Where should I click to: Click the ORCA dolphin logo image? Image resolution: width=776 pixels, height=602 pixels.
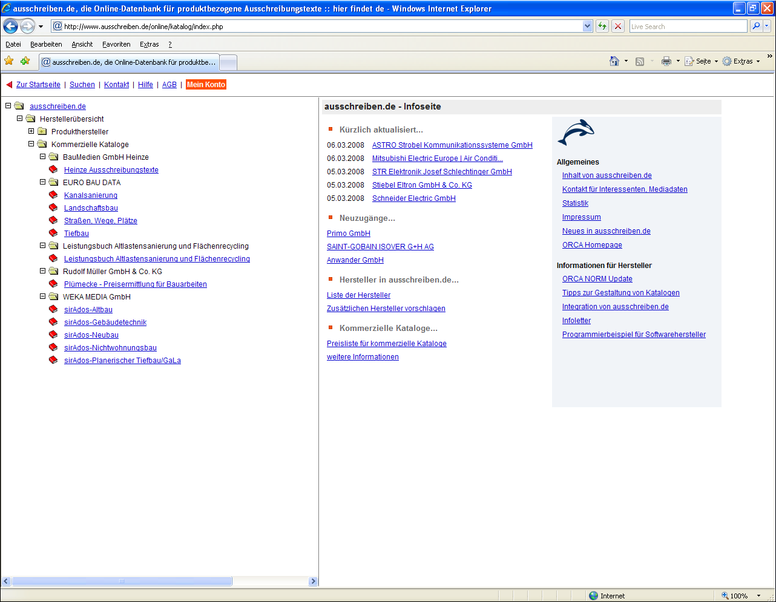click(x=576, y=133)
